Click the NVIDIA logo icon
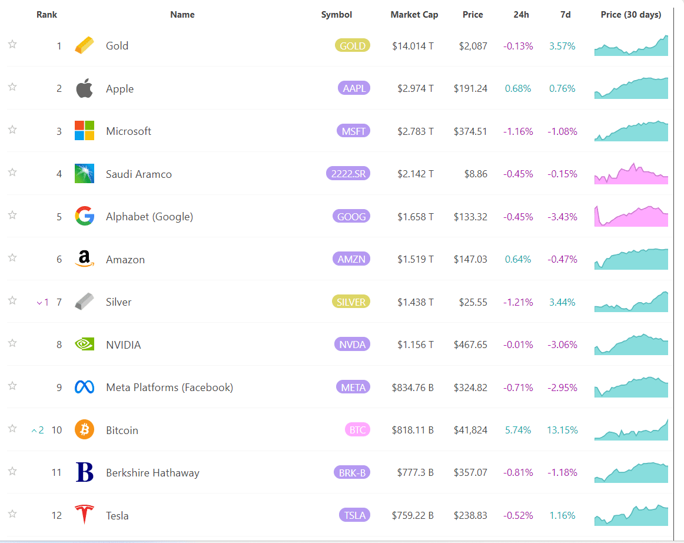Screen dimensions: 684x543 [84, 345]
